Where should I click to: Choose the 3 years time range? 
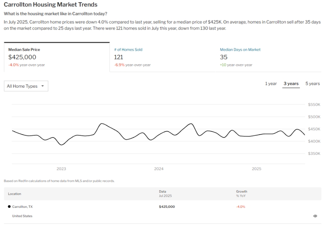tap(291, 84)
